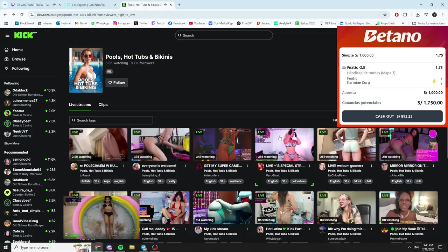Select the IRL tag badge
Screen dimensions: 448x252
pyautogui.click(x=109, y=71)
